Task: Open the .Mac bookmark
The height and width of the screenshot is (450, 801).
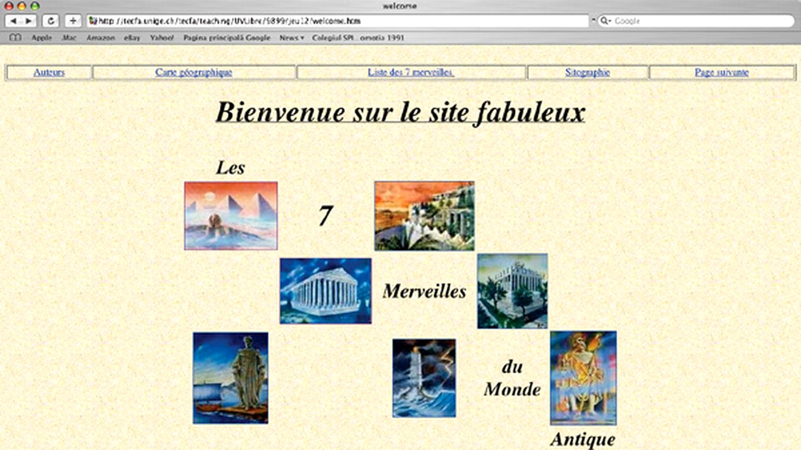Action: (x=69, y=38)
